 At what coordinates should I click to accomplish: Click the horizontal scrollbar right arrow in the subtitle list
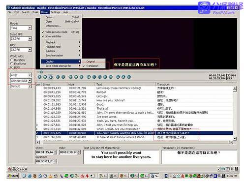(231, 142)
